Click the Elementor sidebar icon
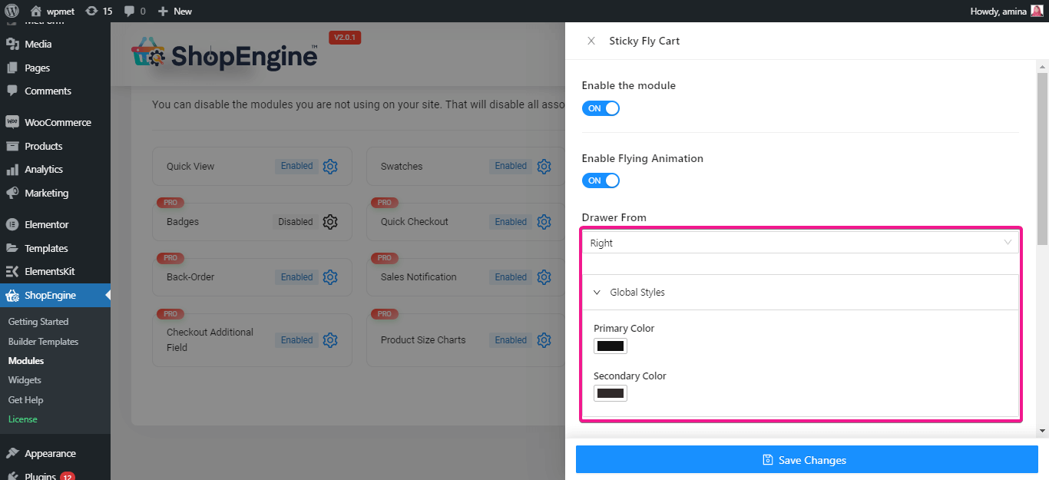This screenshot has width=1049, height=480. (12, 224)
